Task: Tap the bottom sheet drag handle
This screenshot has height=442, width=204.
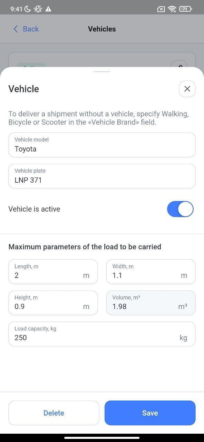Action: click(x=102, y=71)
